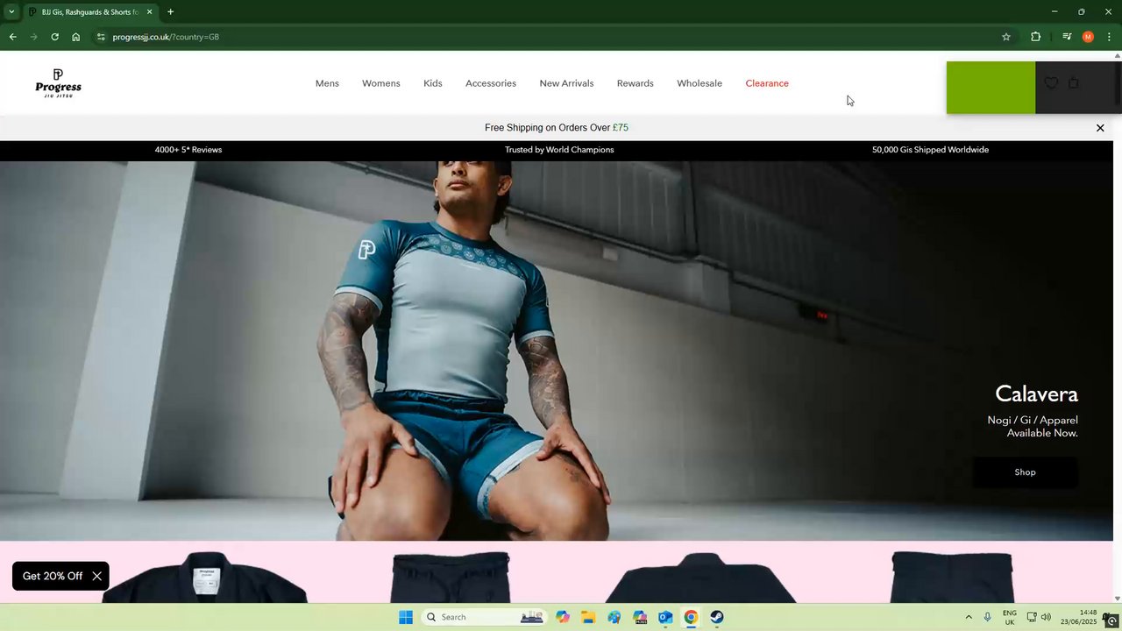Go back in browser history
This screenshot has width=1122, height=631.
coord(12,37)
